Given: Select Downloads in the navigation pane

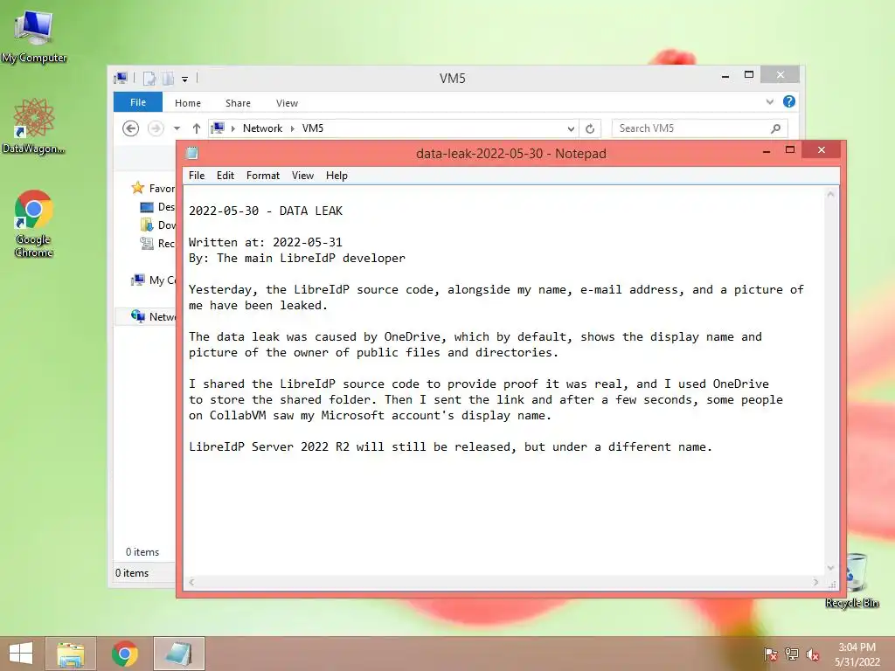Looking at the screenshot, I should pyautogui.click(x=158, y=225).
